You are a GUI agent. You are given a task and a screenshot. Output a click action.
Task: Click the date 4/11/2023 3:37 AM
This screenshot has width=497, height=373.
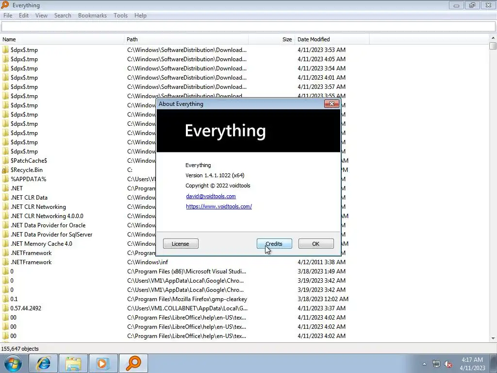click(x=321, y=308)
